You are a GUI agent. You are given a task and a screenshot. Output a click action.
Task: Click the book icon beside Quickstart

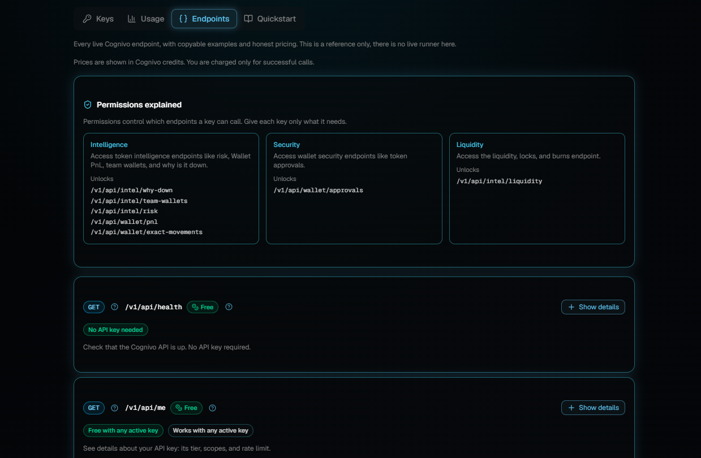pos(248,19)
